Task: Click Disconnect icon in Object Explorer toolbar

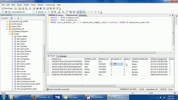Action: pos(11,18)
